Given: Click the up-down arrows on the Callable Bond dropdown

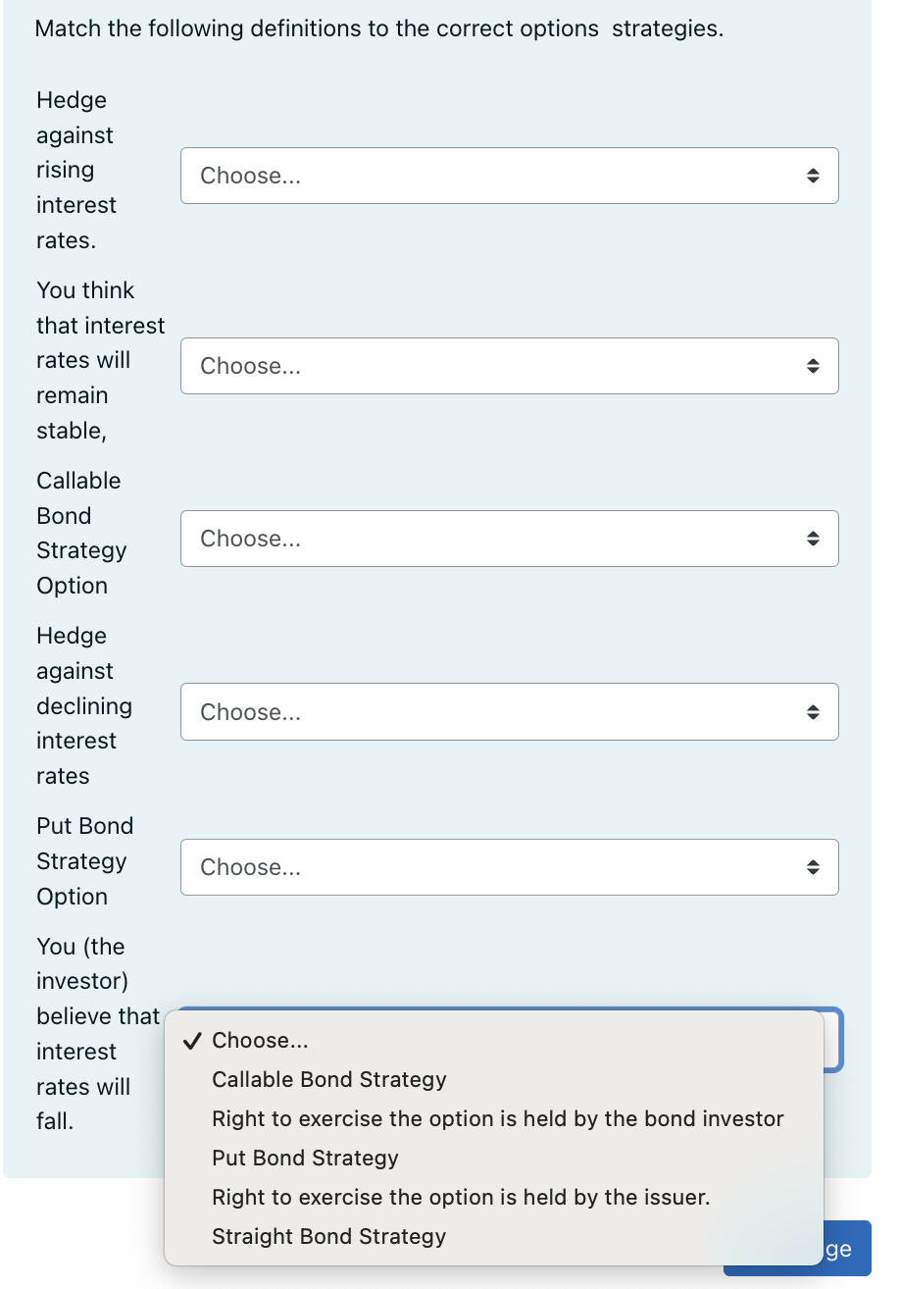Looking at the screenshot, I should 814,539.
